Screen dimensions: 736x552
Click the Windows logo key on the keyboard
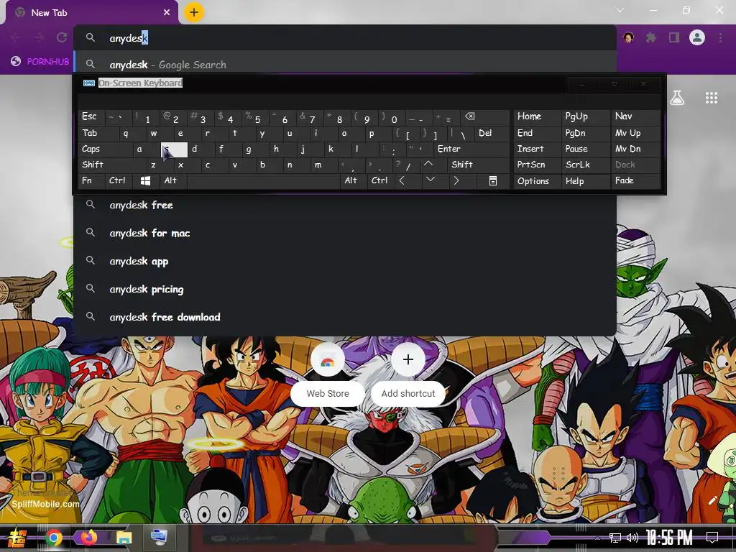(145, 180)
